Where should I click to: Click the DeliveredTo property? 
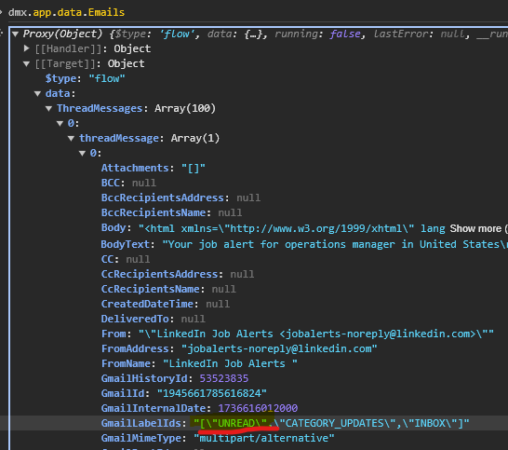coord(154,320)
